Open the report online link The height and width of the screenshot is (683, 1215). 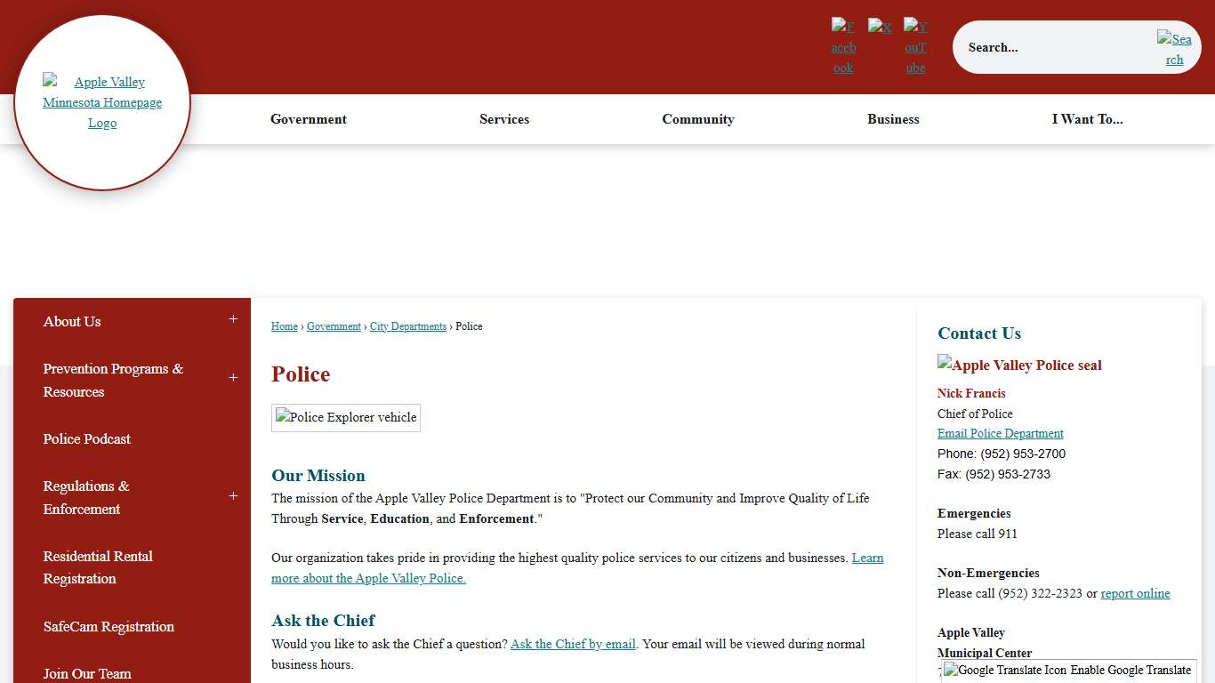coord(1136,593)
